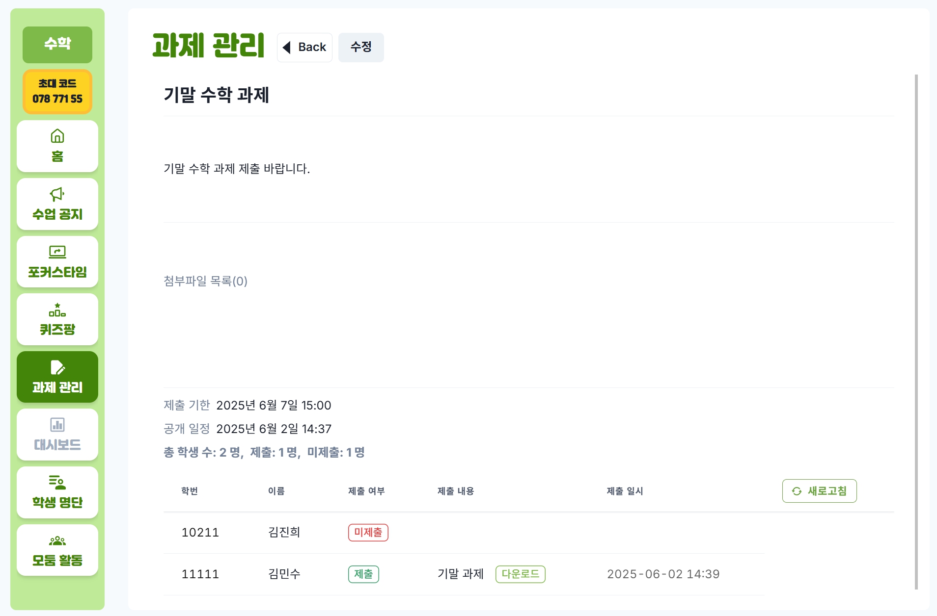Select the 과제 관리 pencil icon
Image resolution: width=937 pixels, height=616 pixels.
tap(57, 367)
